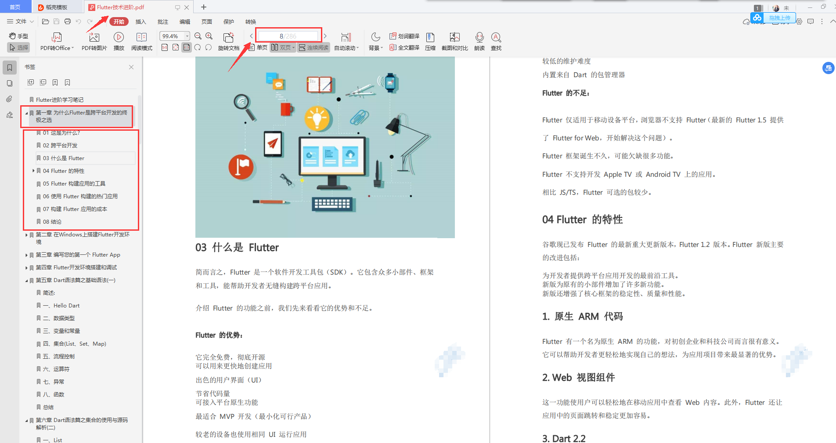Select the 插入 ribbon tab

coord(141,21)
